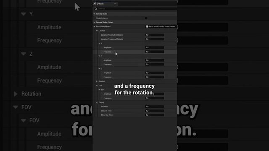Toggle the Single Instance checkbox
The image size is (269, 151).
click(146, 18)
